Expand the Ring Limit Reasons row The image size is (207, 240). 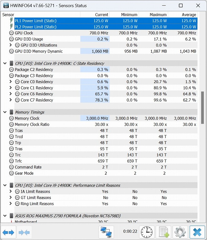tap(11, 204)
